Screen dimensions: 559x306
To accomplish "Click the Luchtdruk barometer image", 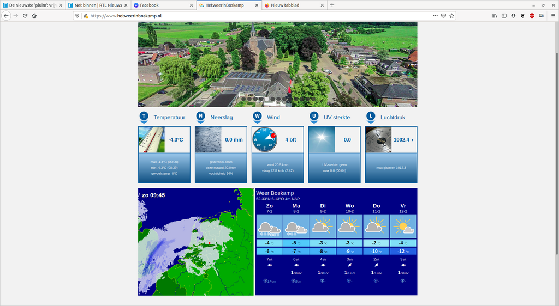I will [x=378, y=140].
